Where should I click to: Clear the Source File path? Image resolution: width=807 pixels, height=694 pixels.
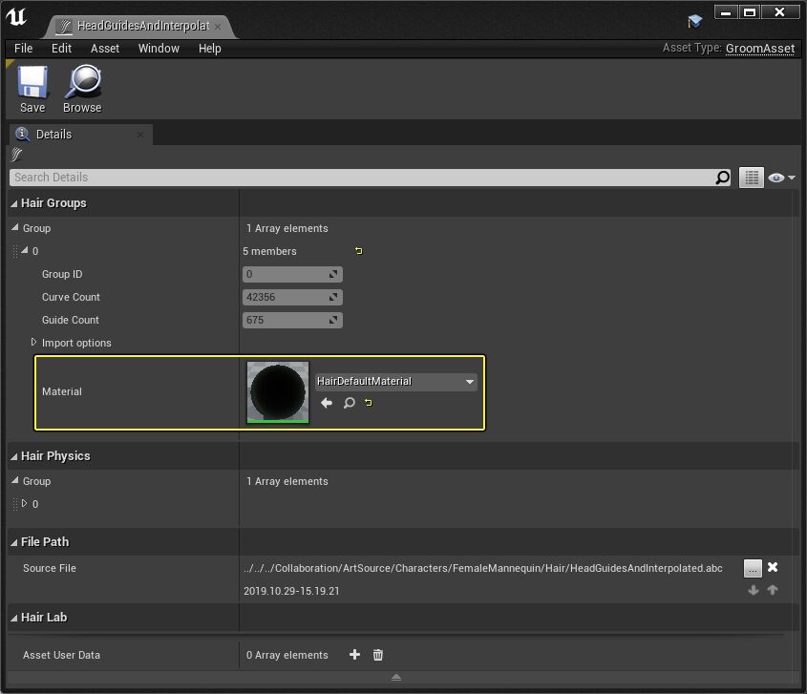pyautogui.click(x=773, y=567)
